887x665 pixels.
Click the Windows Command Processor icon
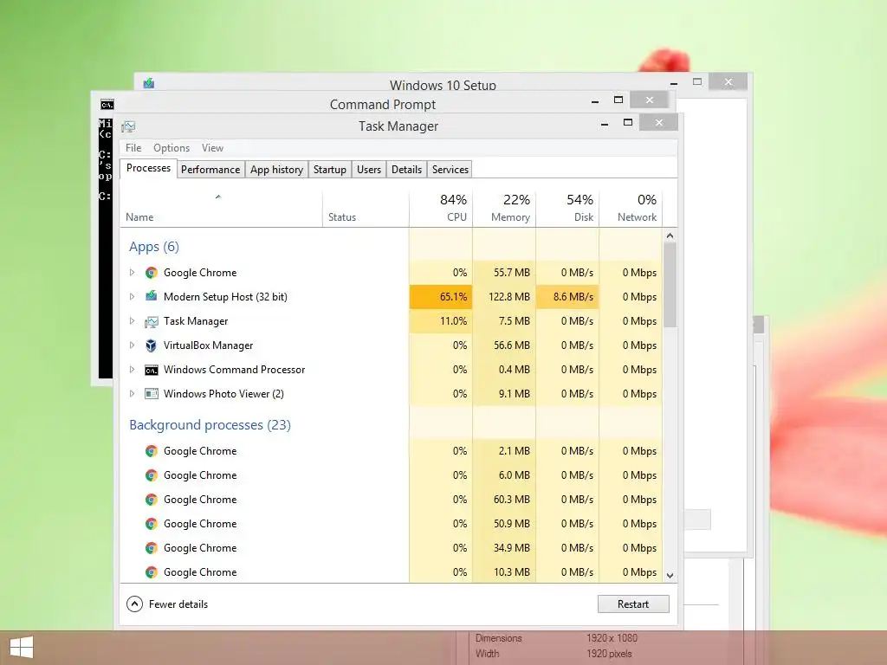coord(151,370)
